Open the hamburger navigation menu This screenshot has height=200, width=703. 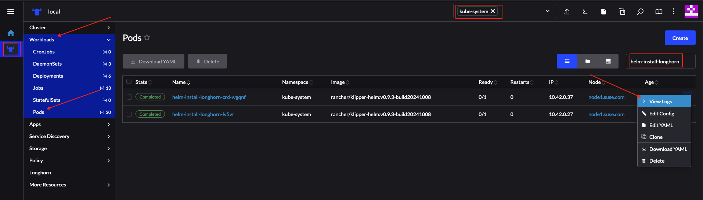[11, 12]
